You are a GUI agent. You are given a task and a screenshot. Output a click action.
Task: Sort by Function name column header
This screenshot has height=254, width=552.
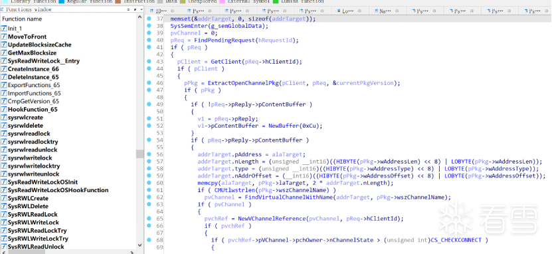[x=22, y=19]
